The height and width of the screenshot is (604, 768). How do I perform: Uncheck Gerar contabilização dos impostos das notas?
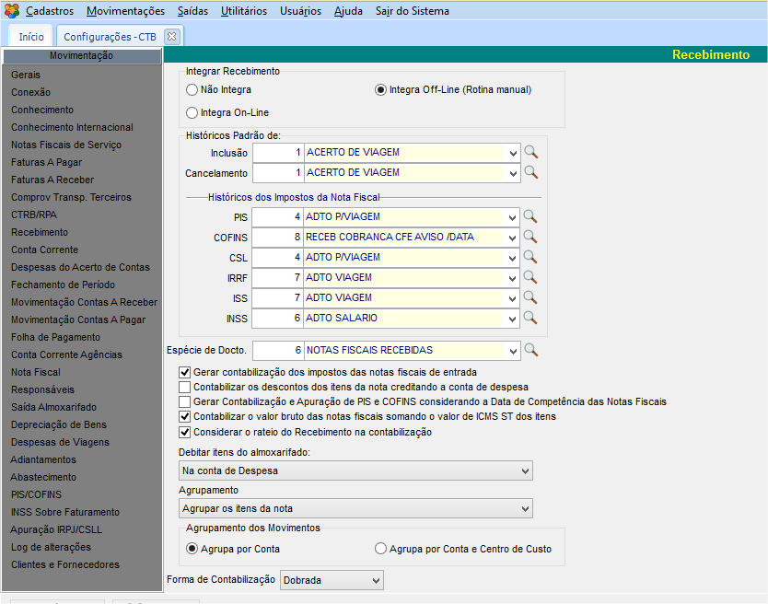pyautogui.click(x=185, y=372)
